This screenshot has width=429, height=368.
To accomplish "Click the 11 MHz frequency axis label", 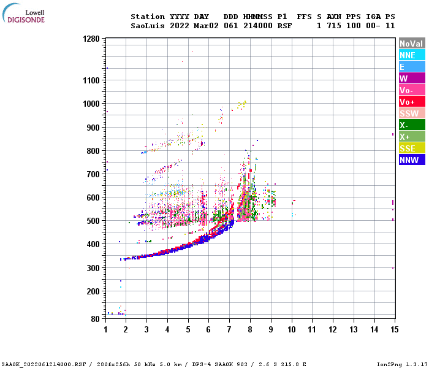I will tap(312, 329).
